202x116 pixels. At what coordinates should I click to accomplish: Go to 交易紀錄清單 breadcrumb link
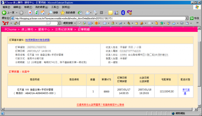64,29
